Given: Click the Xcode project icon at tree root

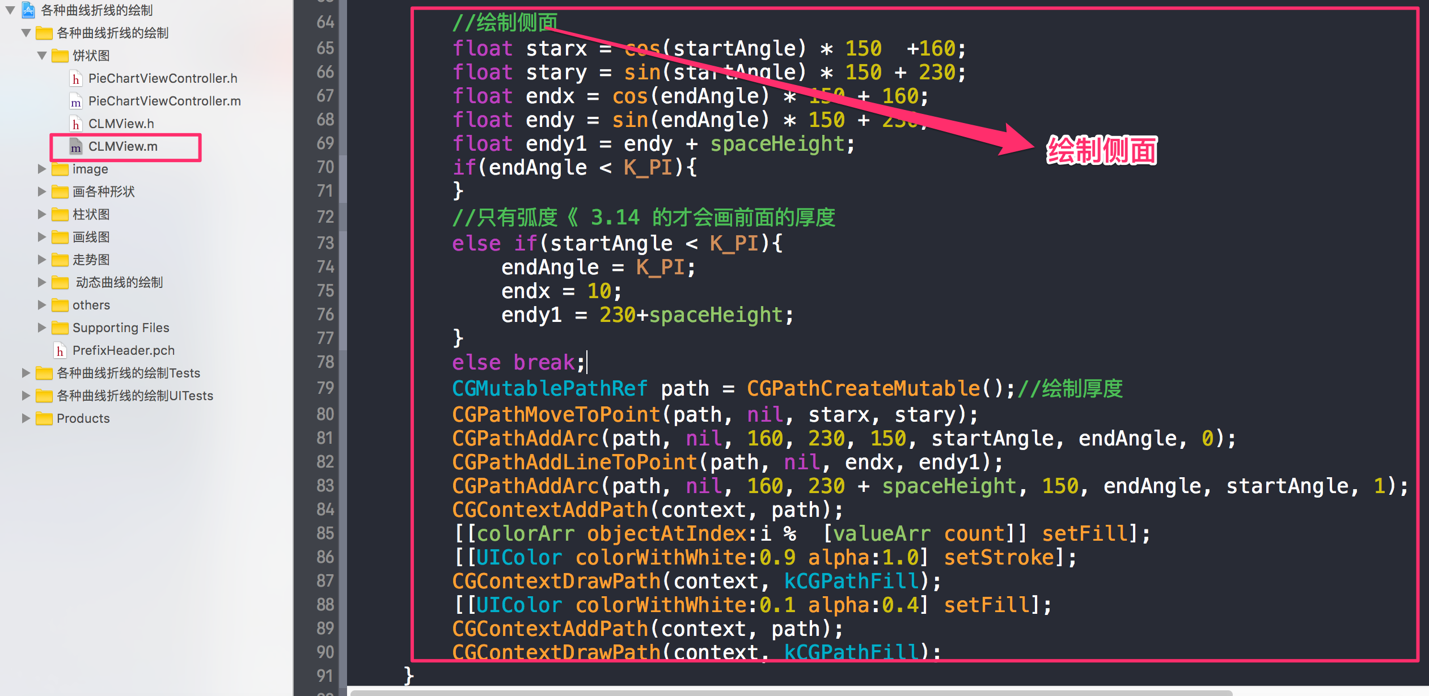Looking at the screenshot, I should [x=28, y=10].
